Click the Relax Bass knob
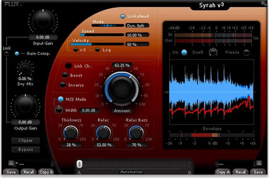This screenshot has width=269, height=178. [136, 133]
